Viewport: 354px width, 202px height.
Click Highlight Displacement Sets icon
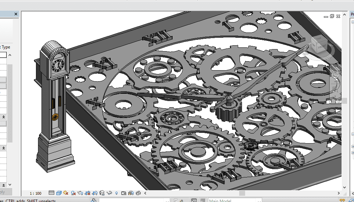pos(138,193)
